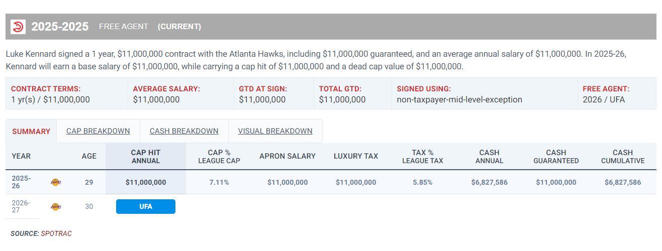Click the blue UFA button

click(x=146, y=206)
